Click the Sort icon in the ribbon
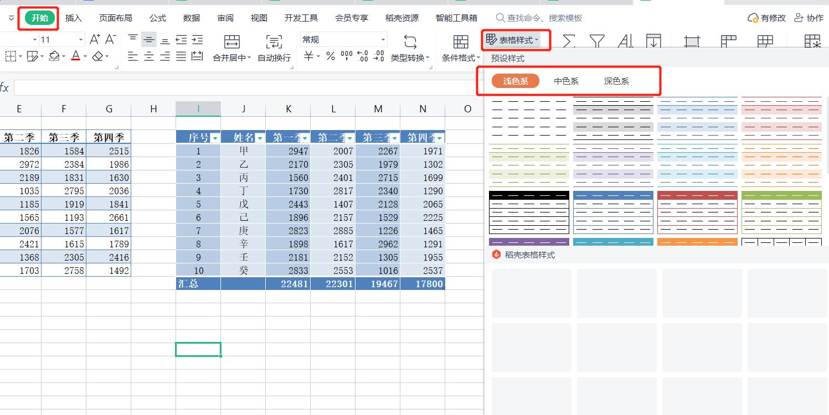 [626, 40]
